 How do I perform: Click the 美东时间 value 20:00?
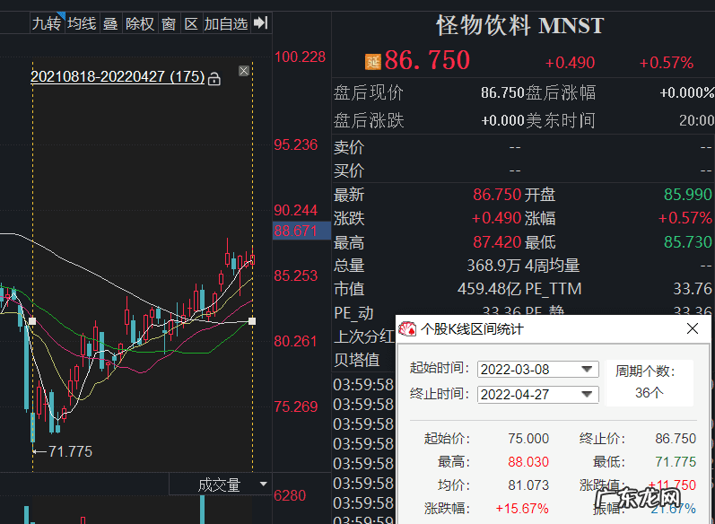(696, 120)
